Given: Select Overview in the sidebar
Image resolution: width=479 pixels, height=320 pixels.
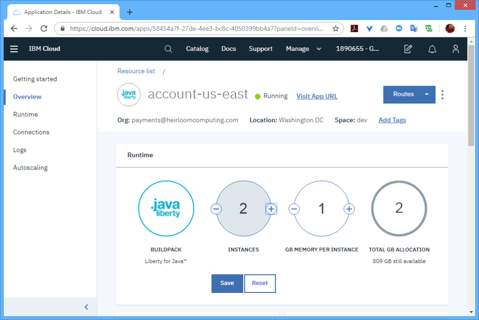Looking at the screenshot, I should [x=27, y=97].
